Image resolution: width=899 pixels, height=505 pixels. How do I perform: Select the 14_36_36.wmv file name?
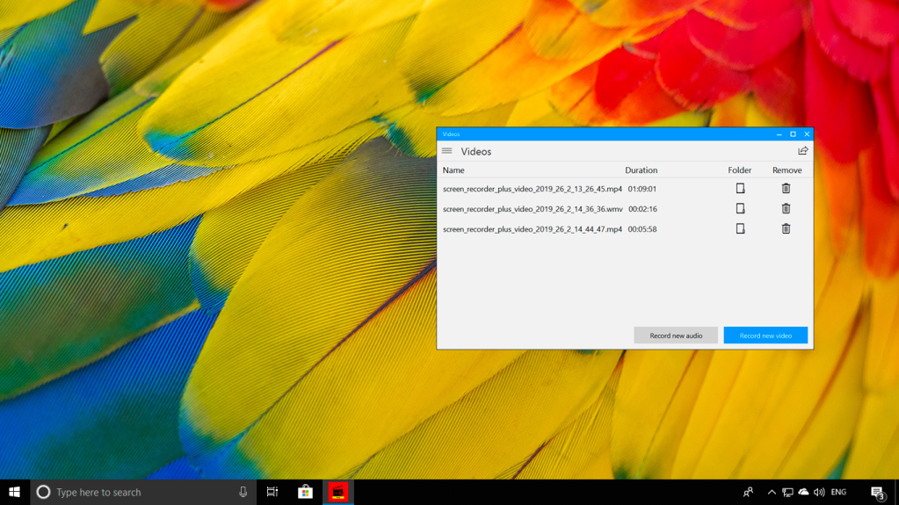(532, 209)
